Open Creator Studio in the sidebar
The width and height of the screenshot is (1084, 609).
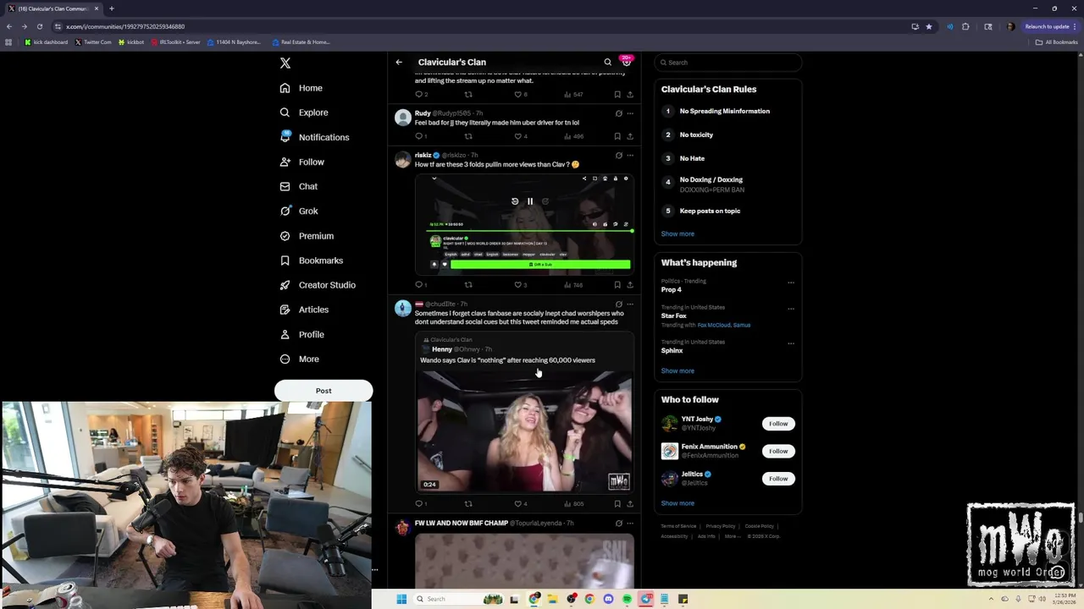(x=317, y=285)
